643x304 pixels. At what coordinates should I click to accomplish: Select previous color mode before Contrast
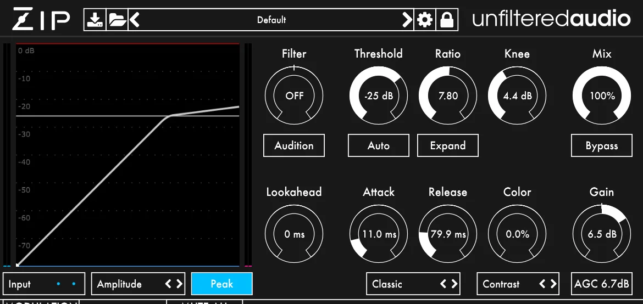tap(542, 284)
